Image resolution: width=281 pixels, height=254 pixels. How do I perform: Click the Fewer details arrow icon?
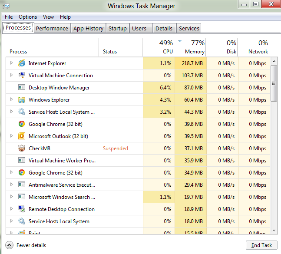tap(9, 245)
